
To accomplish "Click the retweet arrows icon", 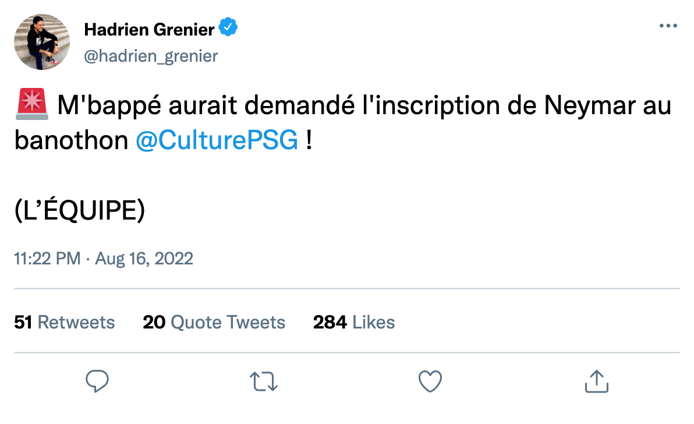I will 264,381.
